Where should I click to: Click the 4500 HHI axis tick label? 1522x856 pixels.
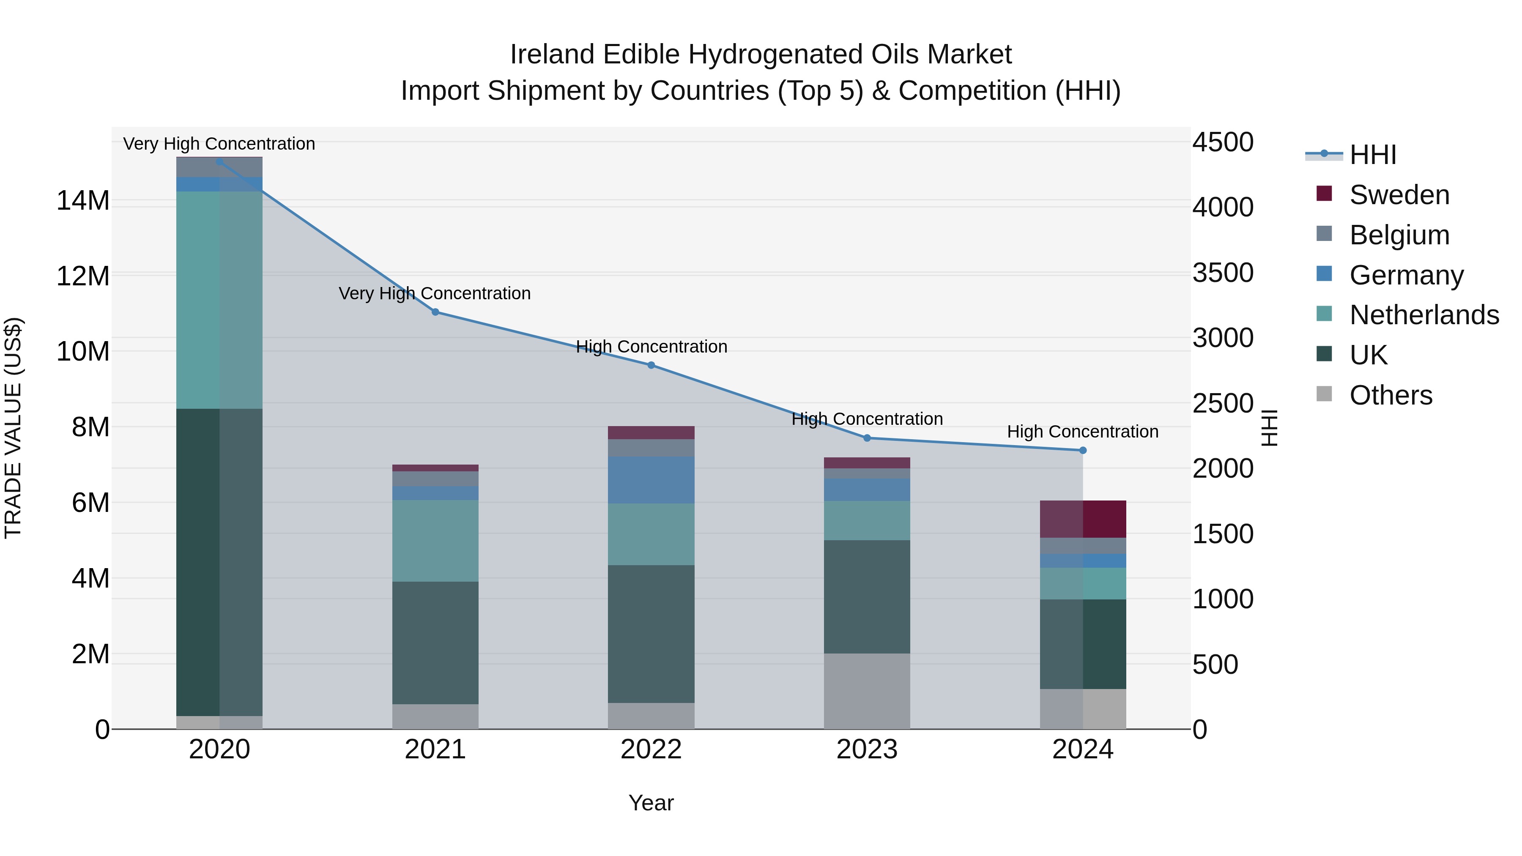point(1223,142)
